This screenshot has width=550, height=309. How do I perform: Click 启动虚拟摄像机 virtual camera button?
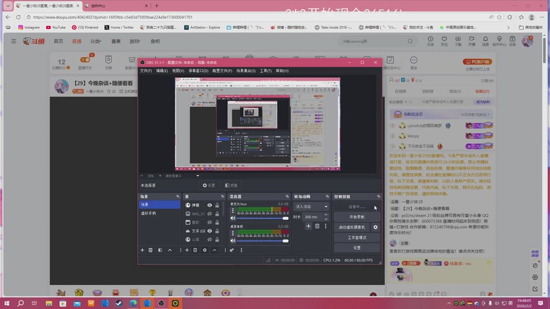(x=352, y=227)
